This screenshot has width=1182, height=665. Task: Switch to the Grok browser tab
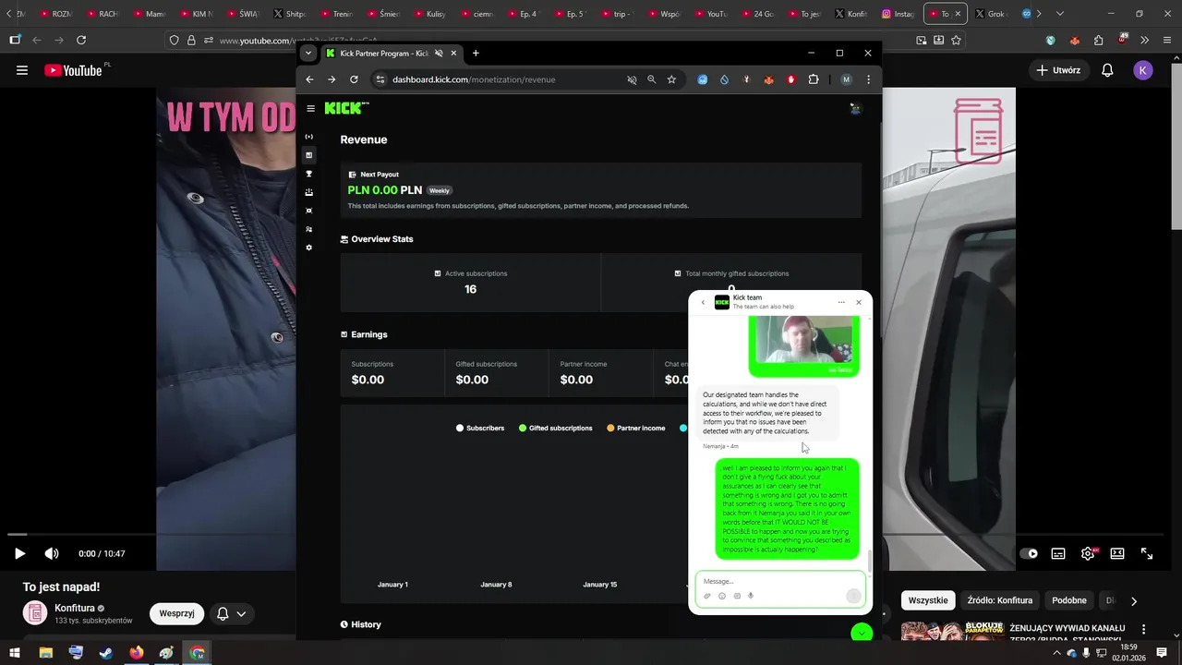coord(992,14)
